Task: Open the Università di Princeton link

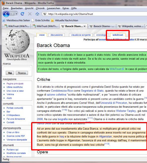Action: tap(113, 103)
